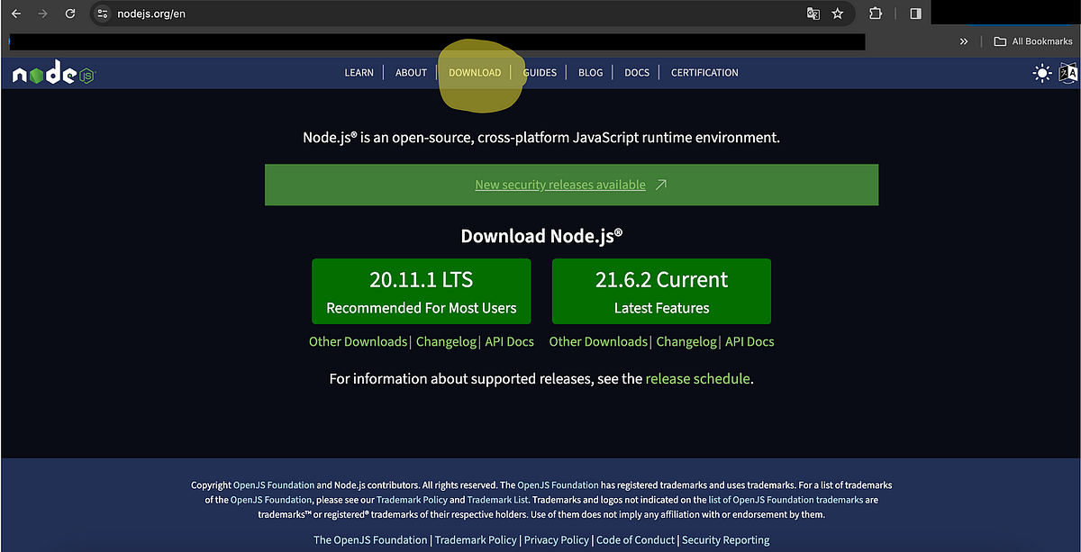Reload the nodejs.org page
1081x552 pixels.
tap(70, 14)
